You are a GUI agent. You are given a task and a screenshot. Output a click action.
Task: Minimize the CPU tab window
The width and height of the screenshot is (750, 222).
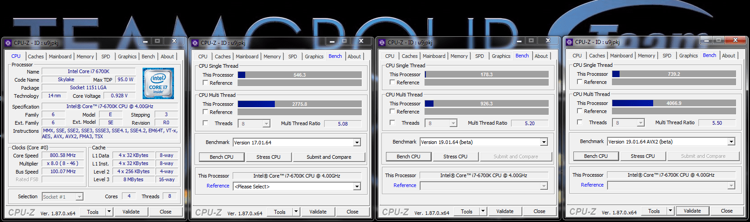point(145,41)
